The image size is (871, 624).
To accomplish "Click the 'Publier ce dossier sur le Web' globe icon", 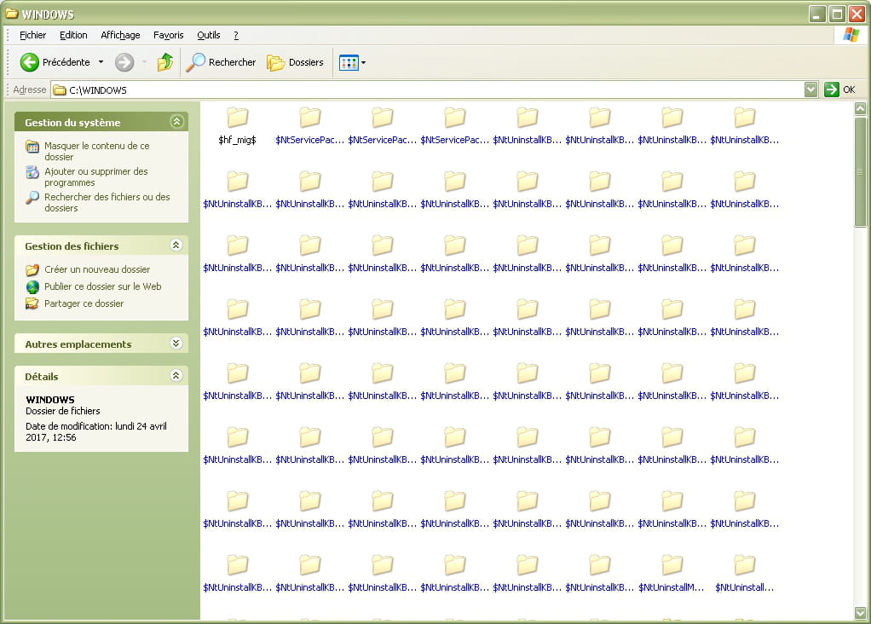I will [32, 286].
